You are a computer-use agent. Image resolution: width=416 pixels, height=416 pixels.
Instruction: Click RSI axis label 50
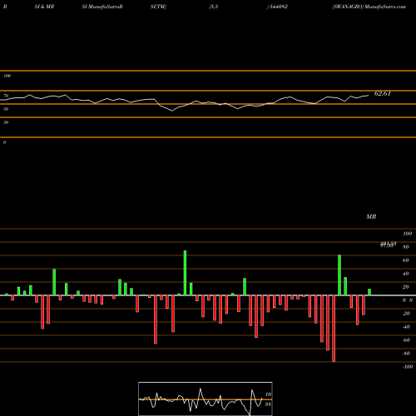6,109
